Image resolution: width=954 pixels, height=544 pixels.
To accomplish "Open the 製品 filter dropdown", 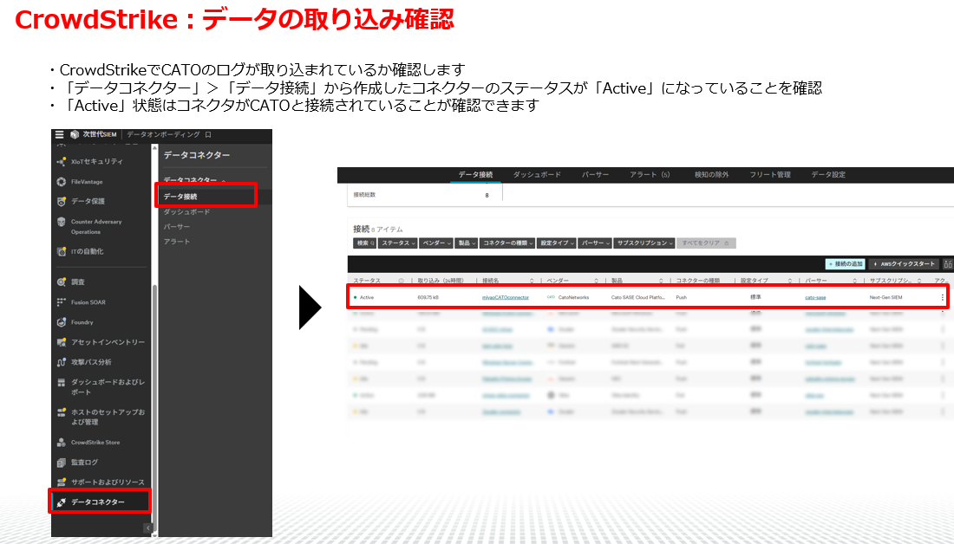I will tap(467, 243).
